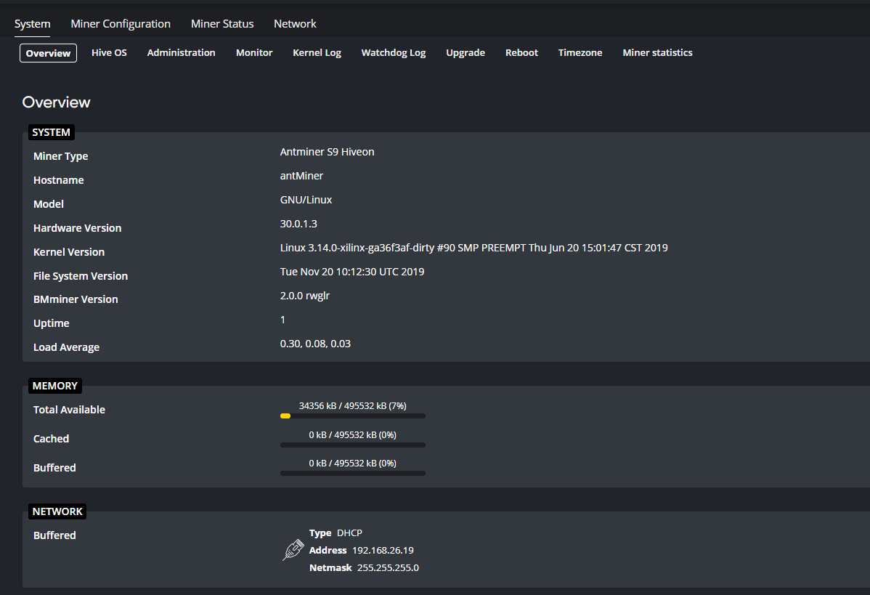Click the SYSTEM section header
Screen dimensions: 870x595
point(51,131)
